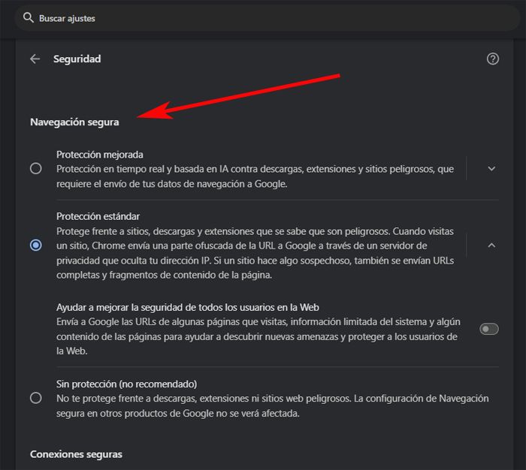Viewport: 526px width, 470px height.
Task: Click the Protección mejorada title
Action: (100, 155)
